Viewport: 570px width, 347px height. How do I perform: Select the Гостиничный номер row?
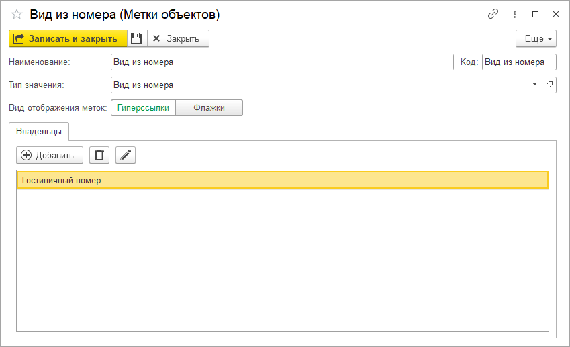pos(282,180)
